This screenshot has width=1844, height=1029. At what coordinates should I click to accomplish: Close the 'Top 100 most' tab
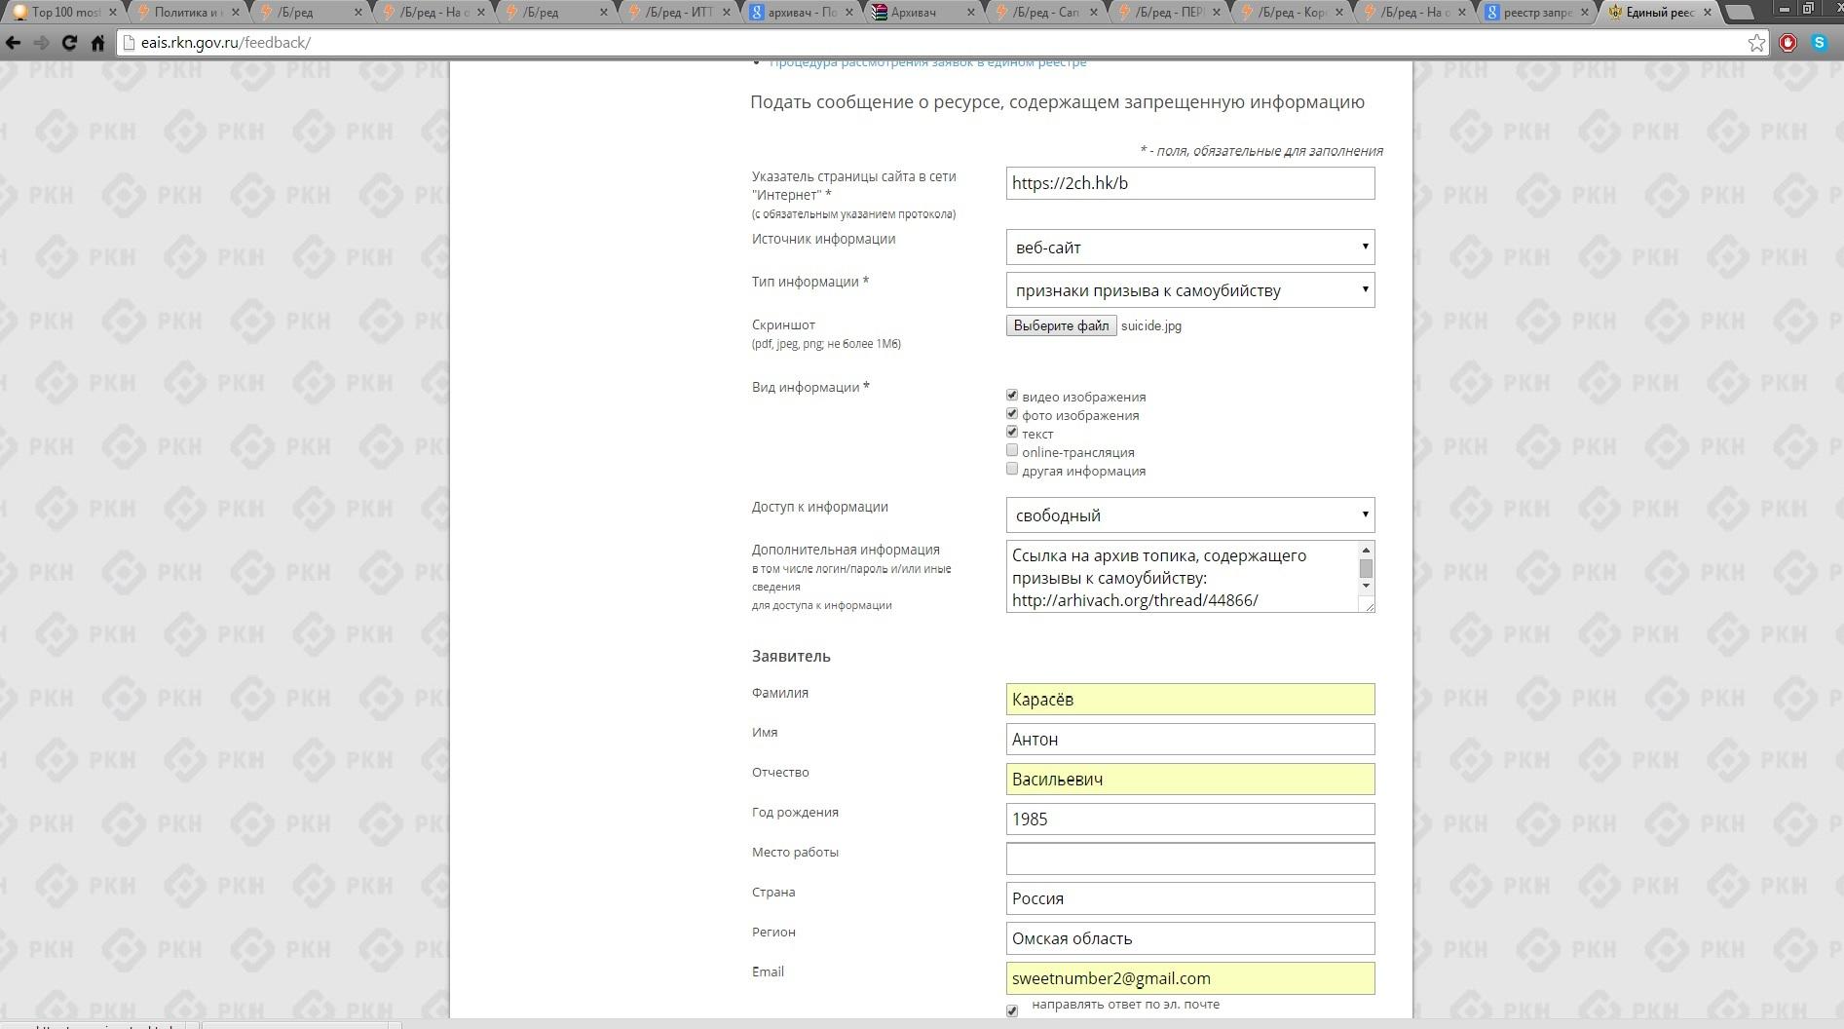(113, 13)
